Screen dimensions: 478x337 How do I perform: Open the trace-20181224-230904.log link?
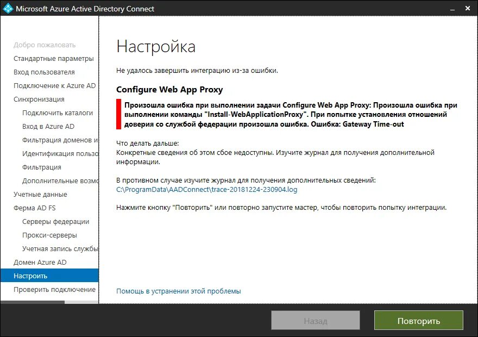pyautogui.click(x=207, y=189)
